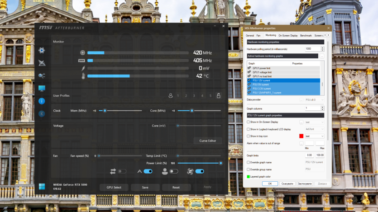The width and height of the screenshot is (378, 212).
Task: Select user profile slot 4
Action: point(202,96)
